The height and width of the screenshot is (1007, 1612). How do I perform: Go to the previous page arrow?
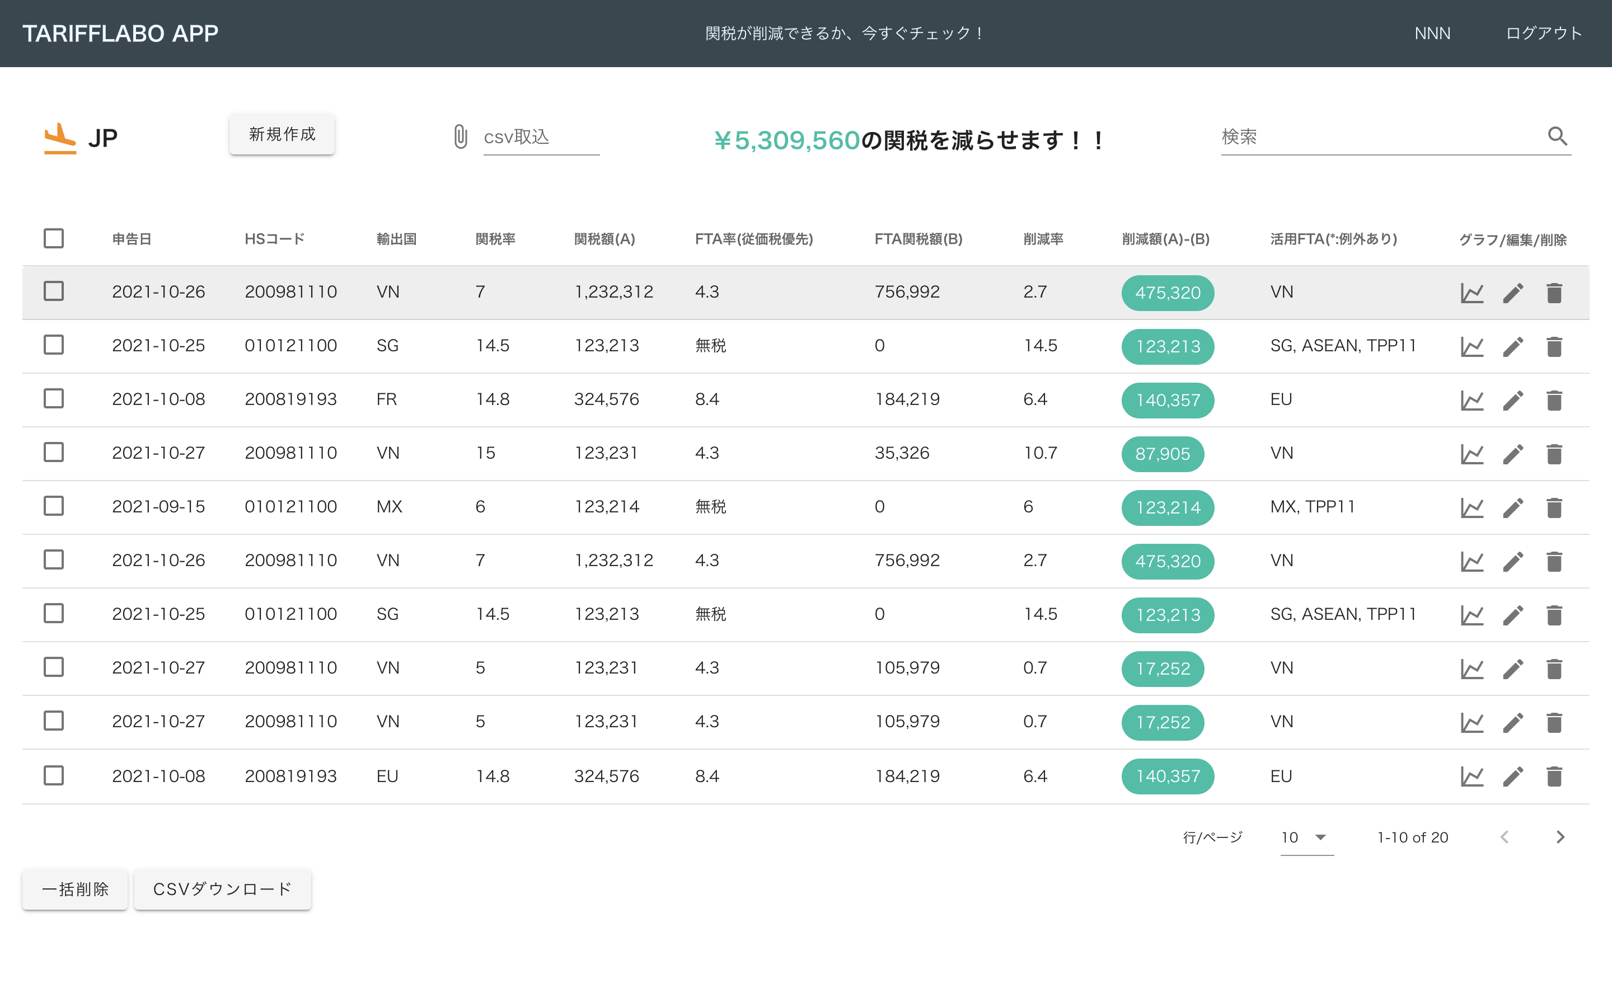[x=1504, y=838]
